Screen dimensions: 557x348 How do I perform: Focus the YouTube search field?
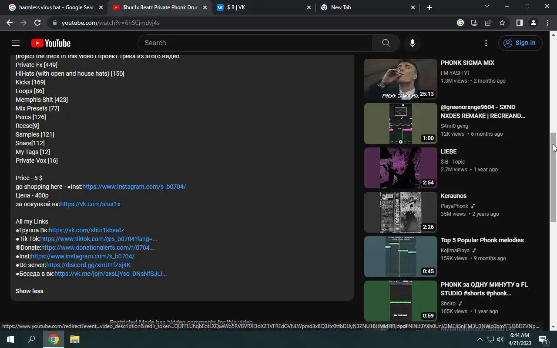coord(255,43)
